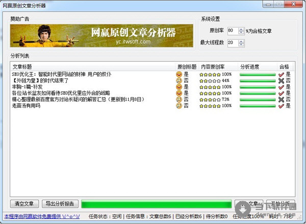This screenshot has width=306, height=224.
Task: Increase 最大线程数 with the up arrow
Action: [x=241, y=41]
